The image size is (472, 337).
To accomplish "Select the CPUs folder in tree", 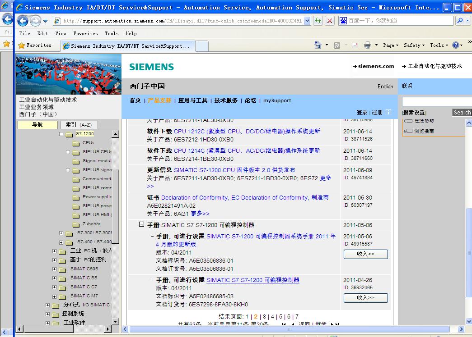I will point(88,143).
